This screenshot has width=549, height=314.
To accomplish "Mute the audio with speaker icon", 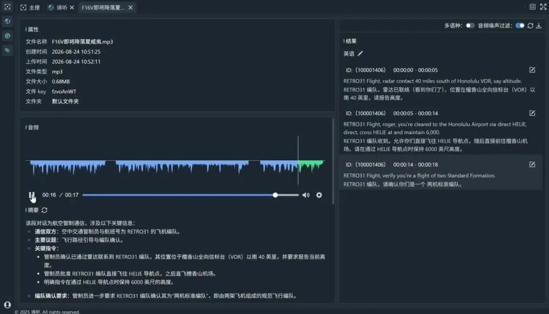I will (306, 195).
